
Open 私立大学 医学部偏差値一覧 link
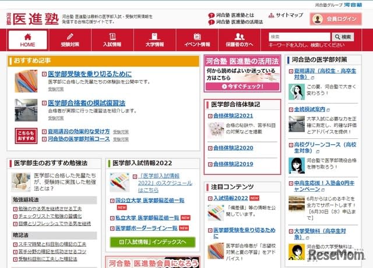coord(147,217)
